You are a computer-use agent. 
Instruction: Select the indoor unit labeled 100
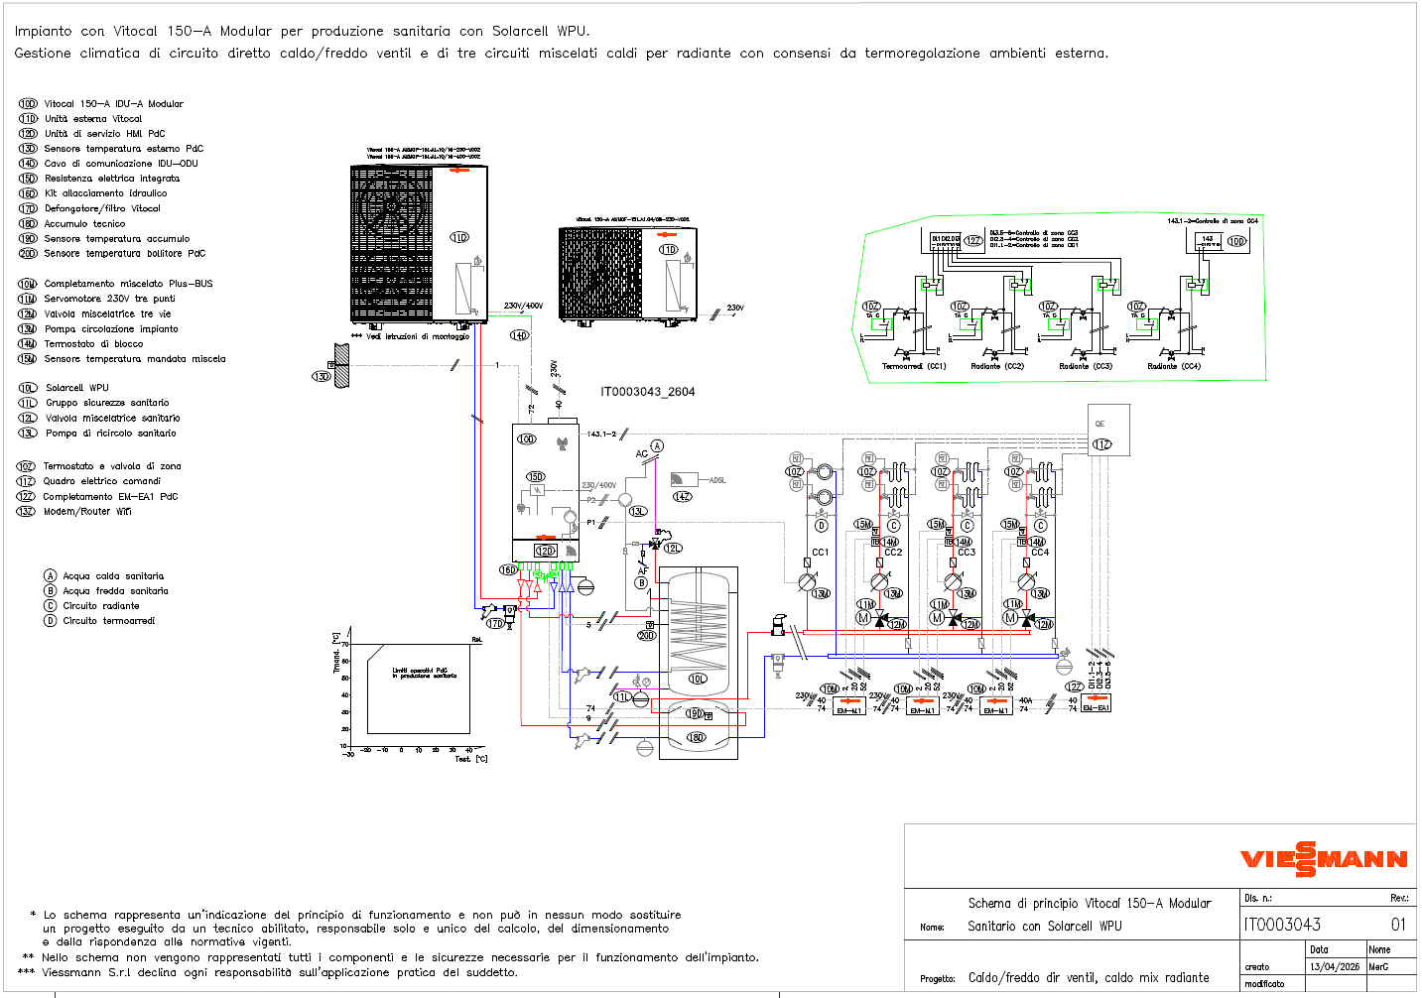(x=545, y=491)
